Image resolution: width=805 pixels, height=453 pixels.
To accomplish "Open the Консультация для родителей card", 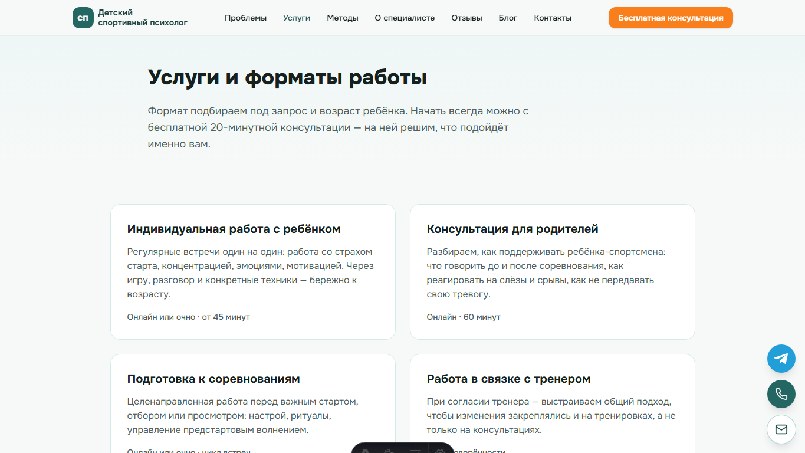I will 552,272.
